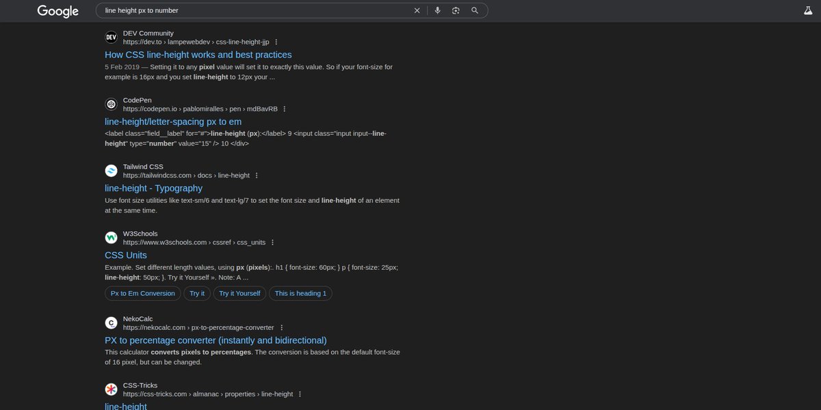The image size is (821, 410).
Task: Open the 'CSS Units' result
Action: (126, 255)
